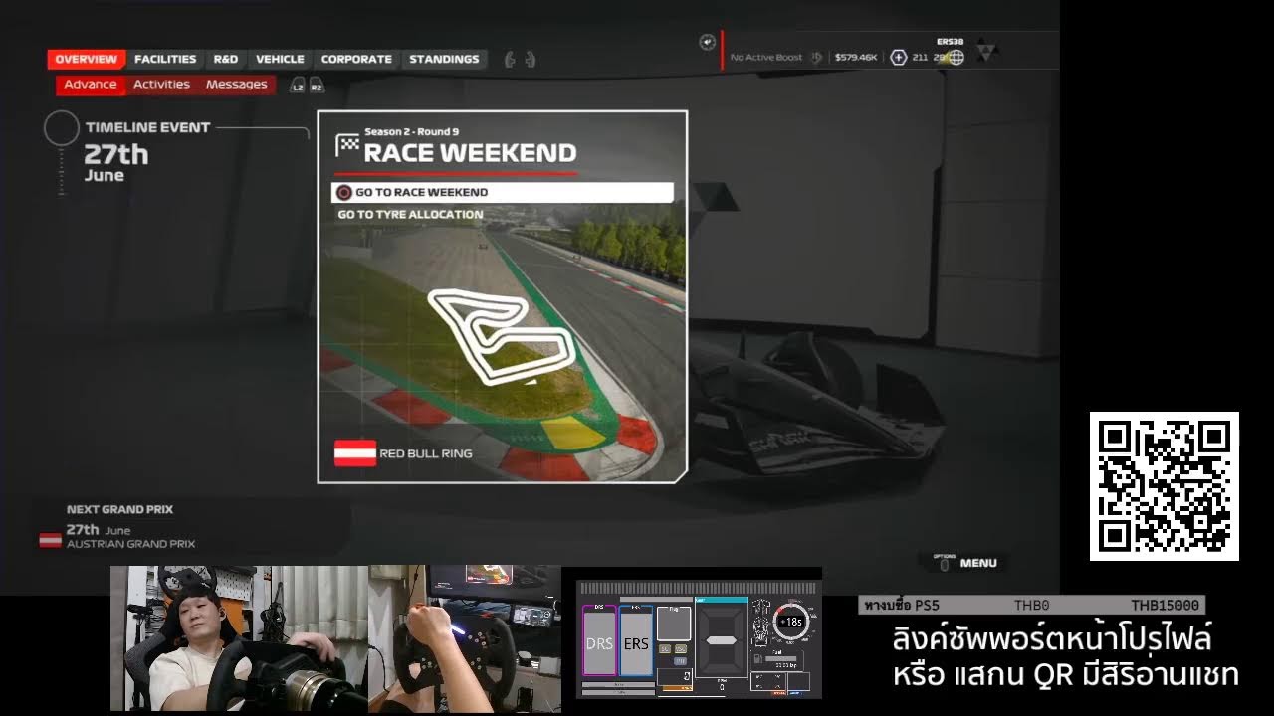The image size is (1274, 716).
Task: Click the Red Bull Ring track map outline
Action: [x=501, y=338]
